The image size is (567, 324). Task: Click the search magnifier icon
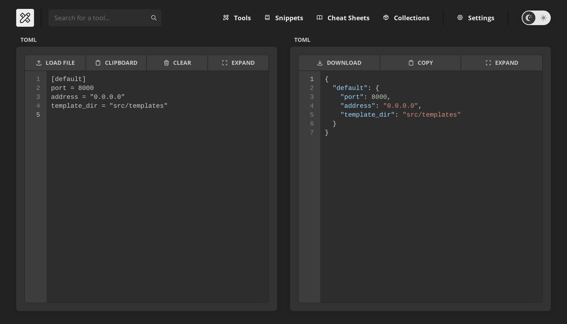pyautogui.click(x=153, y=18)
